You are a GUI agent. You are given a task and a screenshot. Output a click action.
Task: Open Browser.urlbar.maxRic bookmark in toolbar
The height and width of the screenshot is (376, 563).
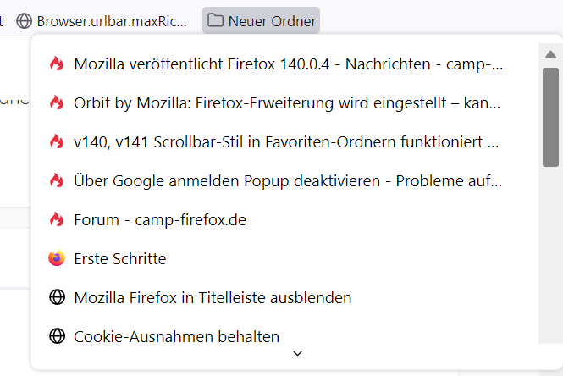112,20
